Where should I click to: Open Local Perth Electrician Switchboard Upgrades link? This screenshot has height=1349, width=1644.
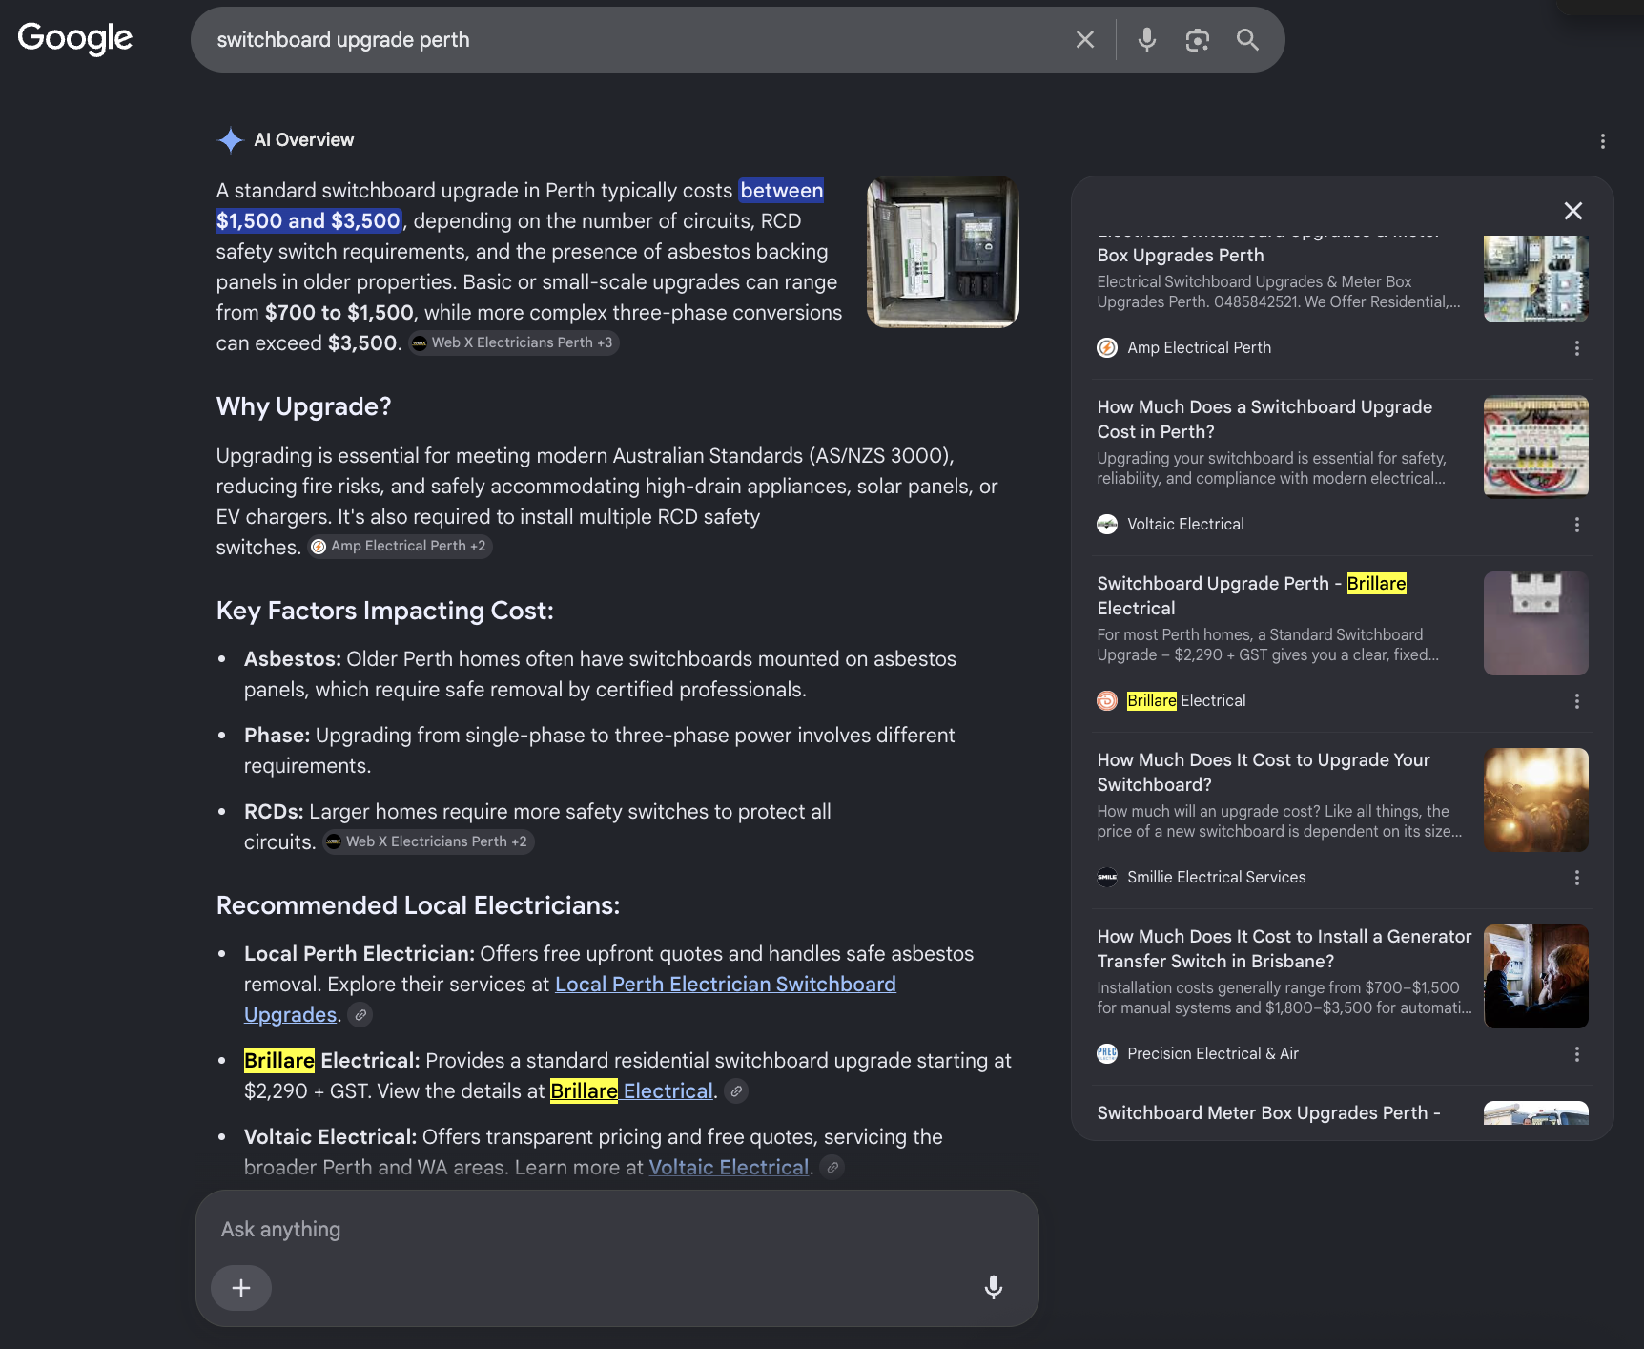[726, 985]
